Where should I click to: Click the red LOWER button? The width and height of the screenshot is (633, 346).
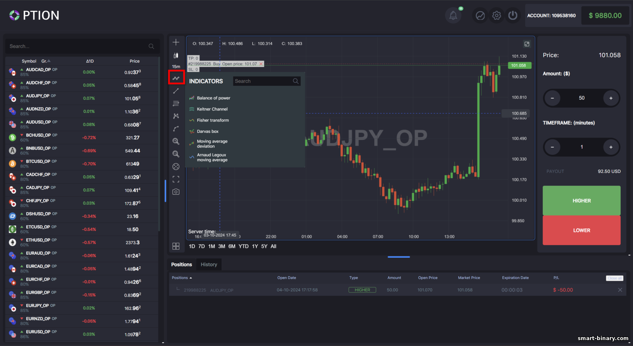click(x=582, y=230)
